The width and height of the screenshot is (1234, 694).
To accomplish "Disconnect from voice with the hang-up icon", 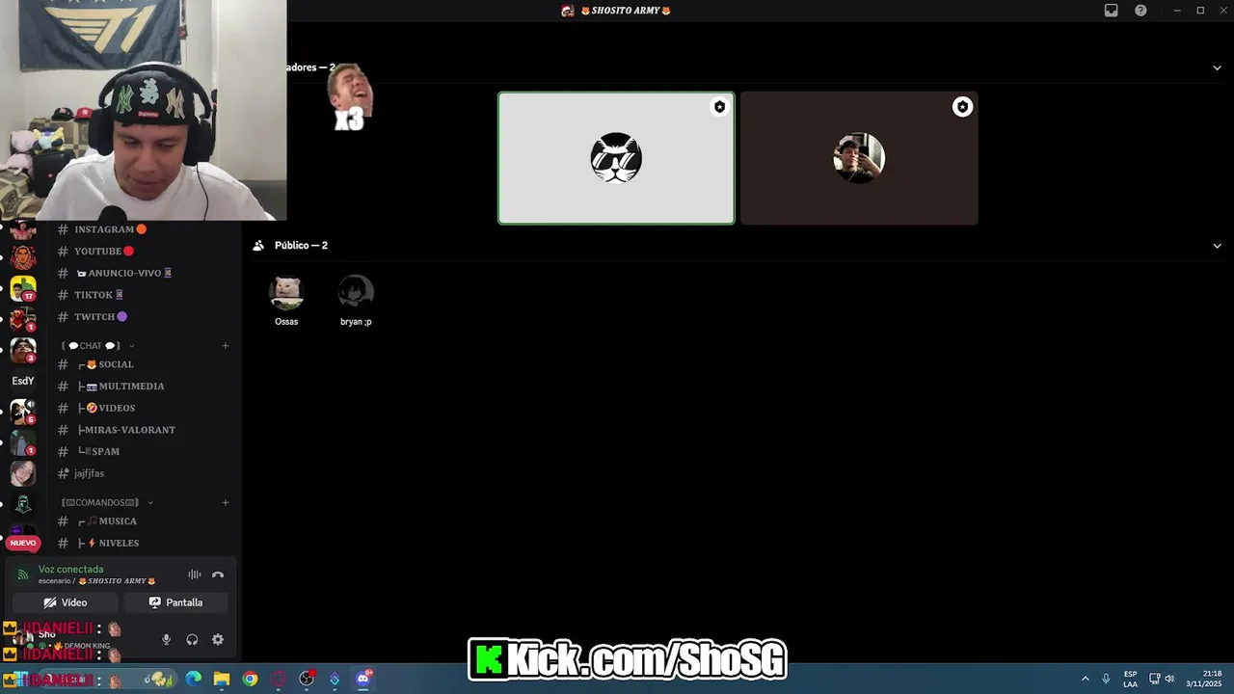I will click(x=218, y=574).
